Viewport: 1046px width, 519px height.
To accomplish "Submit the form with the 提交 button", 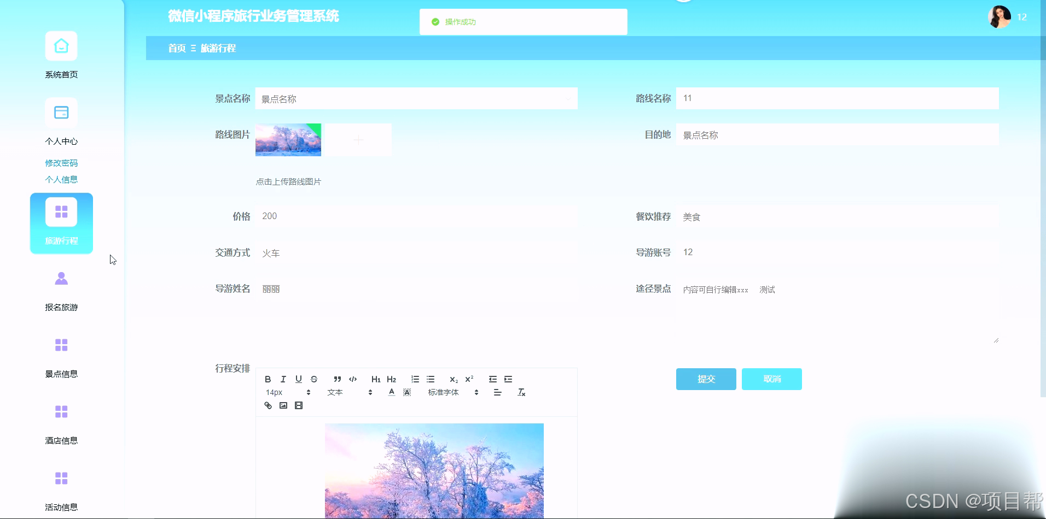I will pos(705,379).
